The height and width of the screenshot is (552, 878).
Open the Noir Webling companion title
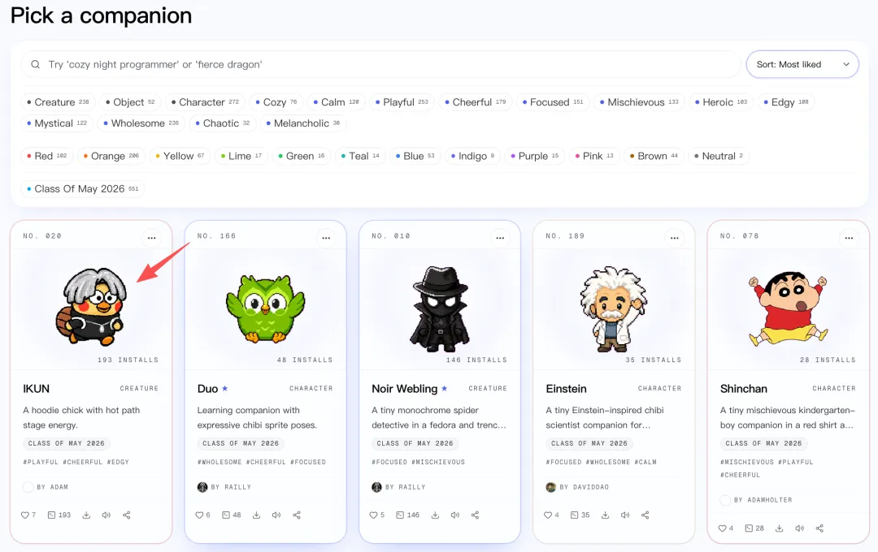[x=404, y=389]
